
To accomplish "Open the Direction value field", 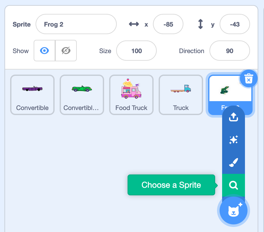I will [229, 51].
